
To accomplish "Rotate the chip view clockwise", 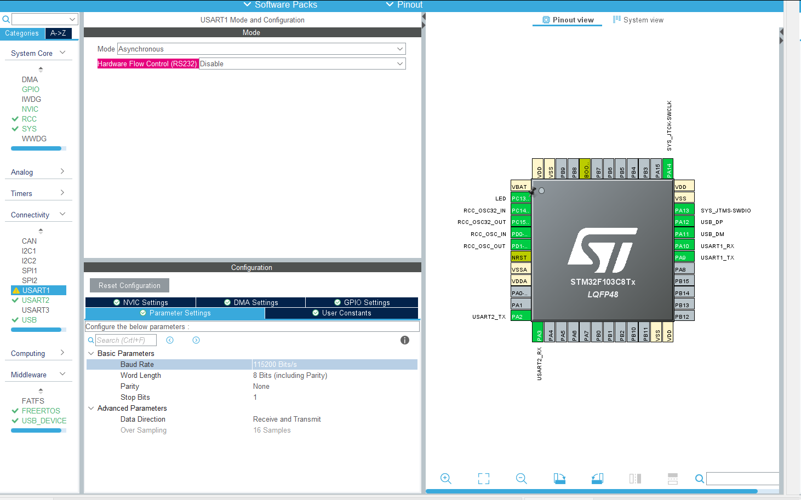I will [x=559, y=479].
